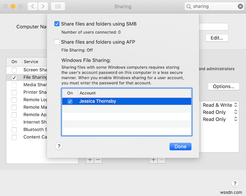The width and height of the screenshot is (246, 196).
Task: Enable the Content Caching service checkbox
Action: click(x=14, y=137)
